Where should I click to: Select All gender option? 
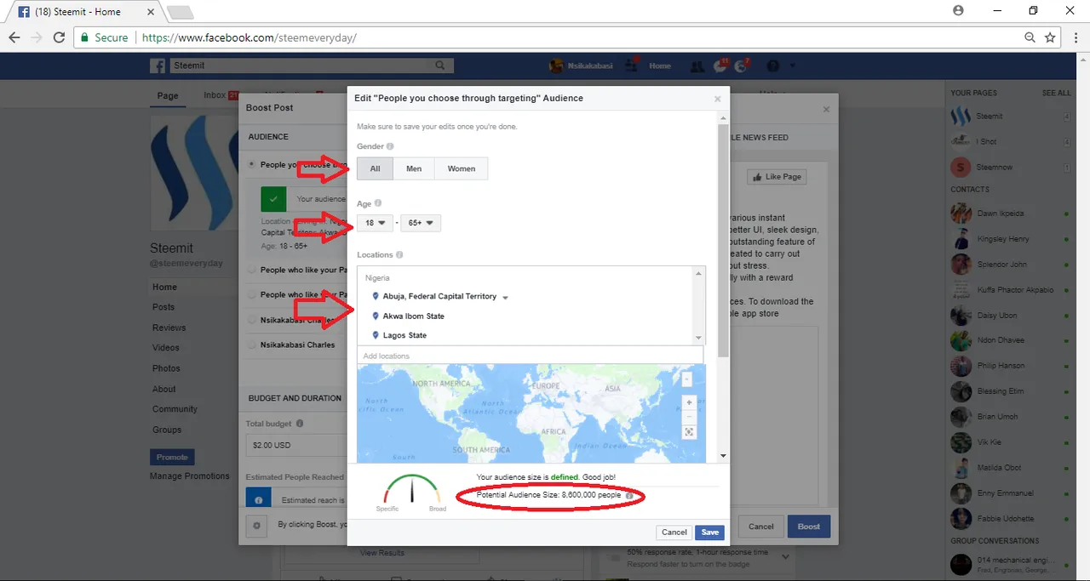coord(375,168)
